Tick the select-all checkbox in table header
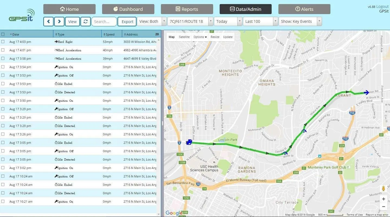Screen dimensions: 390x217 pyautogui.click(x=3, y=34)
